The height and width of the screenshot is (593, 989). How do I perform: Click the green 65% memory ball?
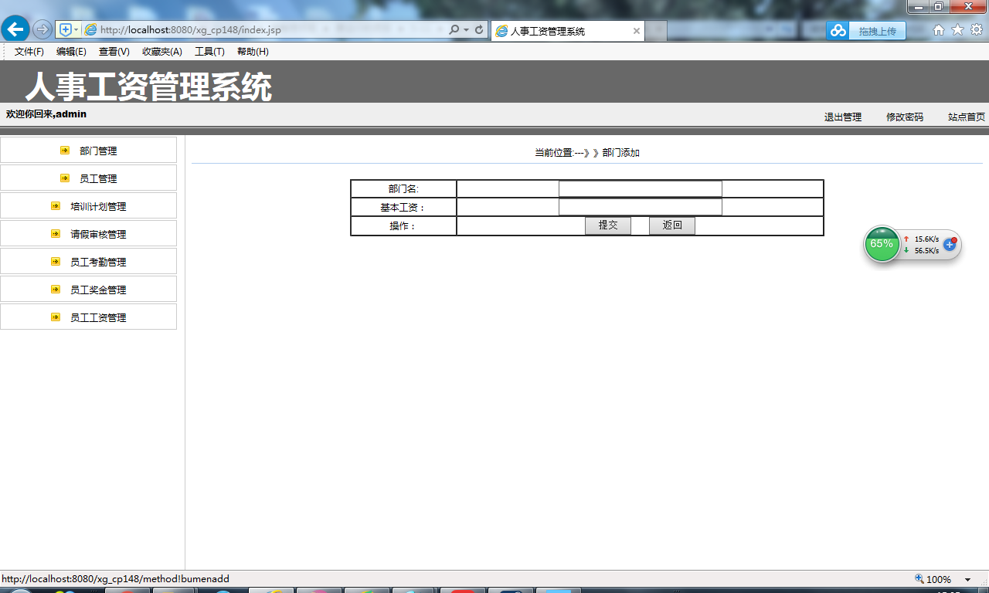tap(882, 244)
